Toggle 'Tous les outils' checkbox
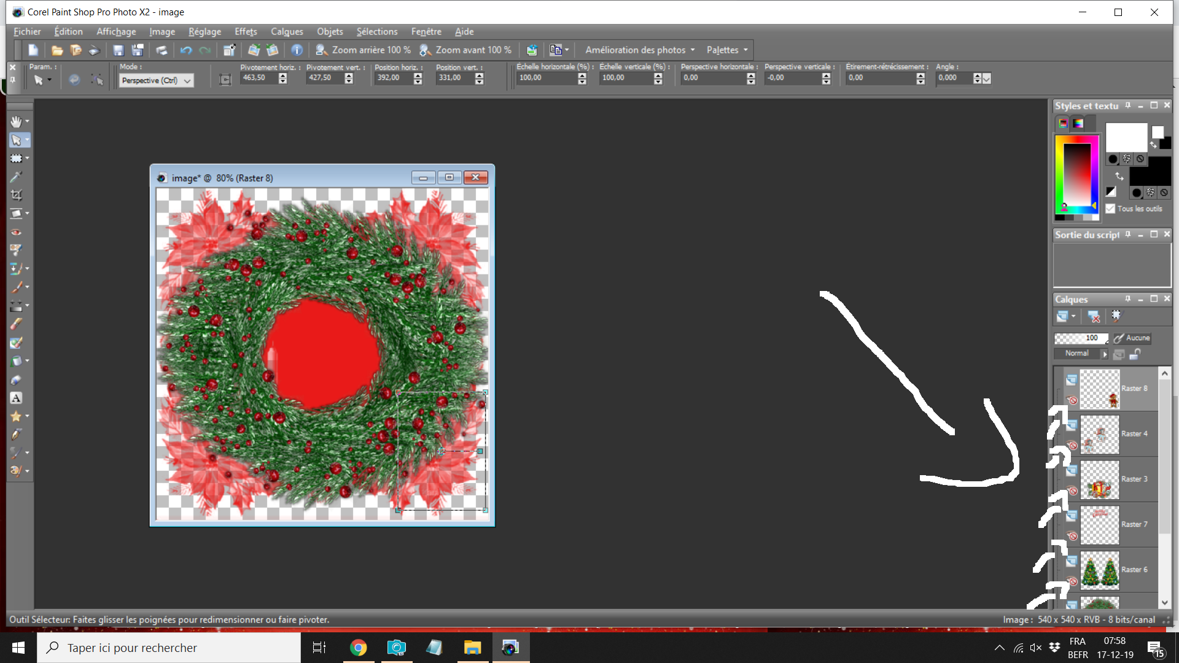Viewport: 1179px width, 663px height. [x=1110, y=209]
